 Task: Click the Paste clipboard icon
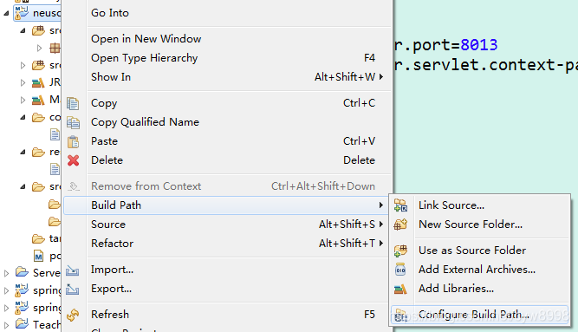pos(73,141)
